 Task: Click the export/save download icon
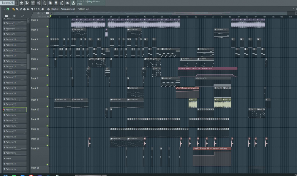[73, 3]
